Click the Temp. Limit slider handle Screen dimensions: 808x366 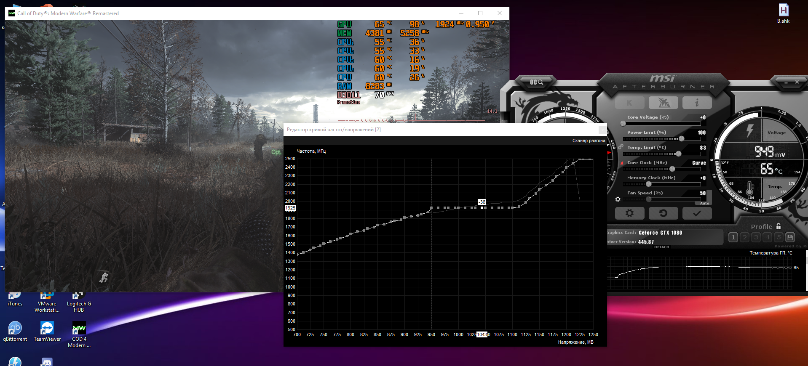pyautogui.click(x=678, y=154)
